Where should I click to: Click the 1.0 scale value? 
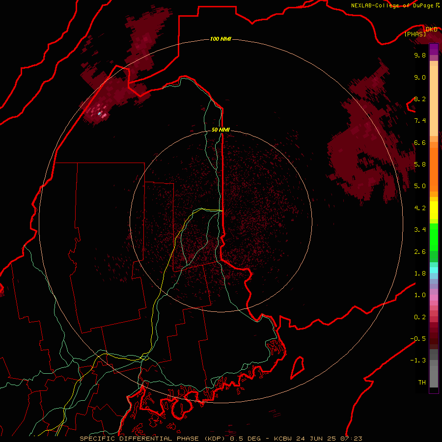420,295
